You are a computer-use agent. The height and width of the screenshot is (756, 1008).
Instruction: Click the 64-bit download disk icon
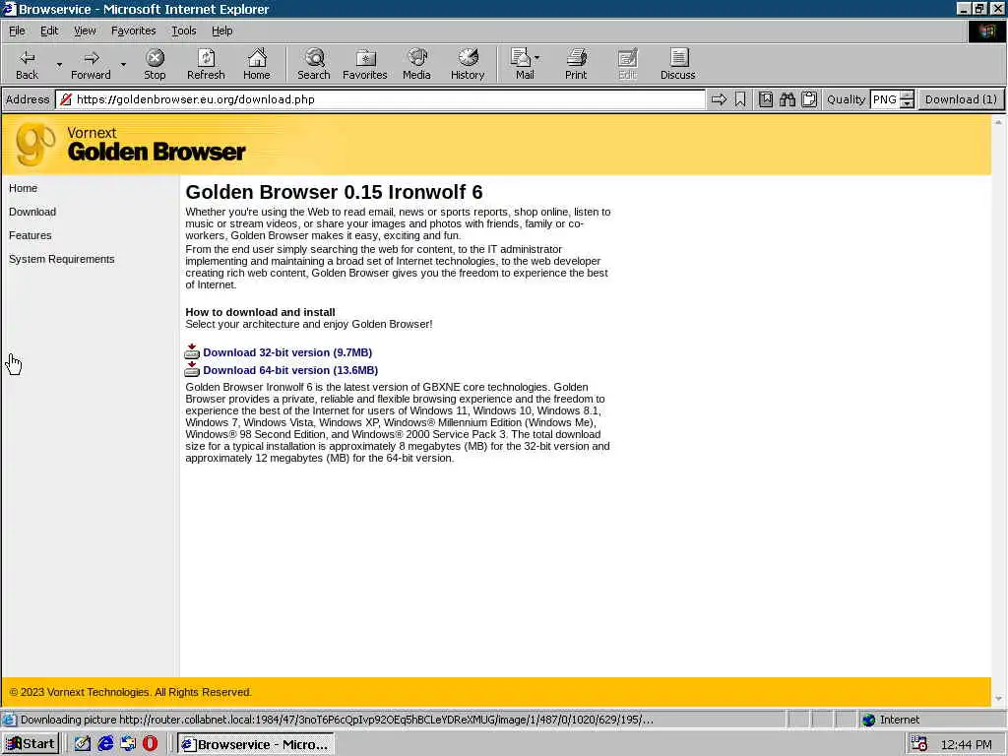tap(192, 369)
